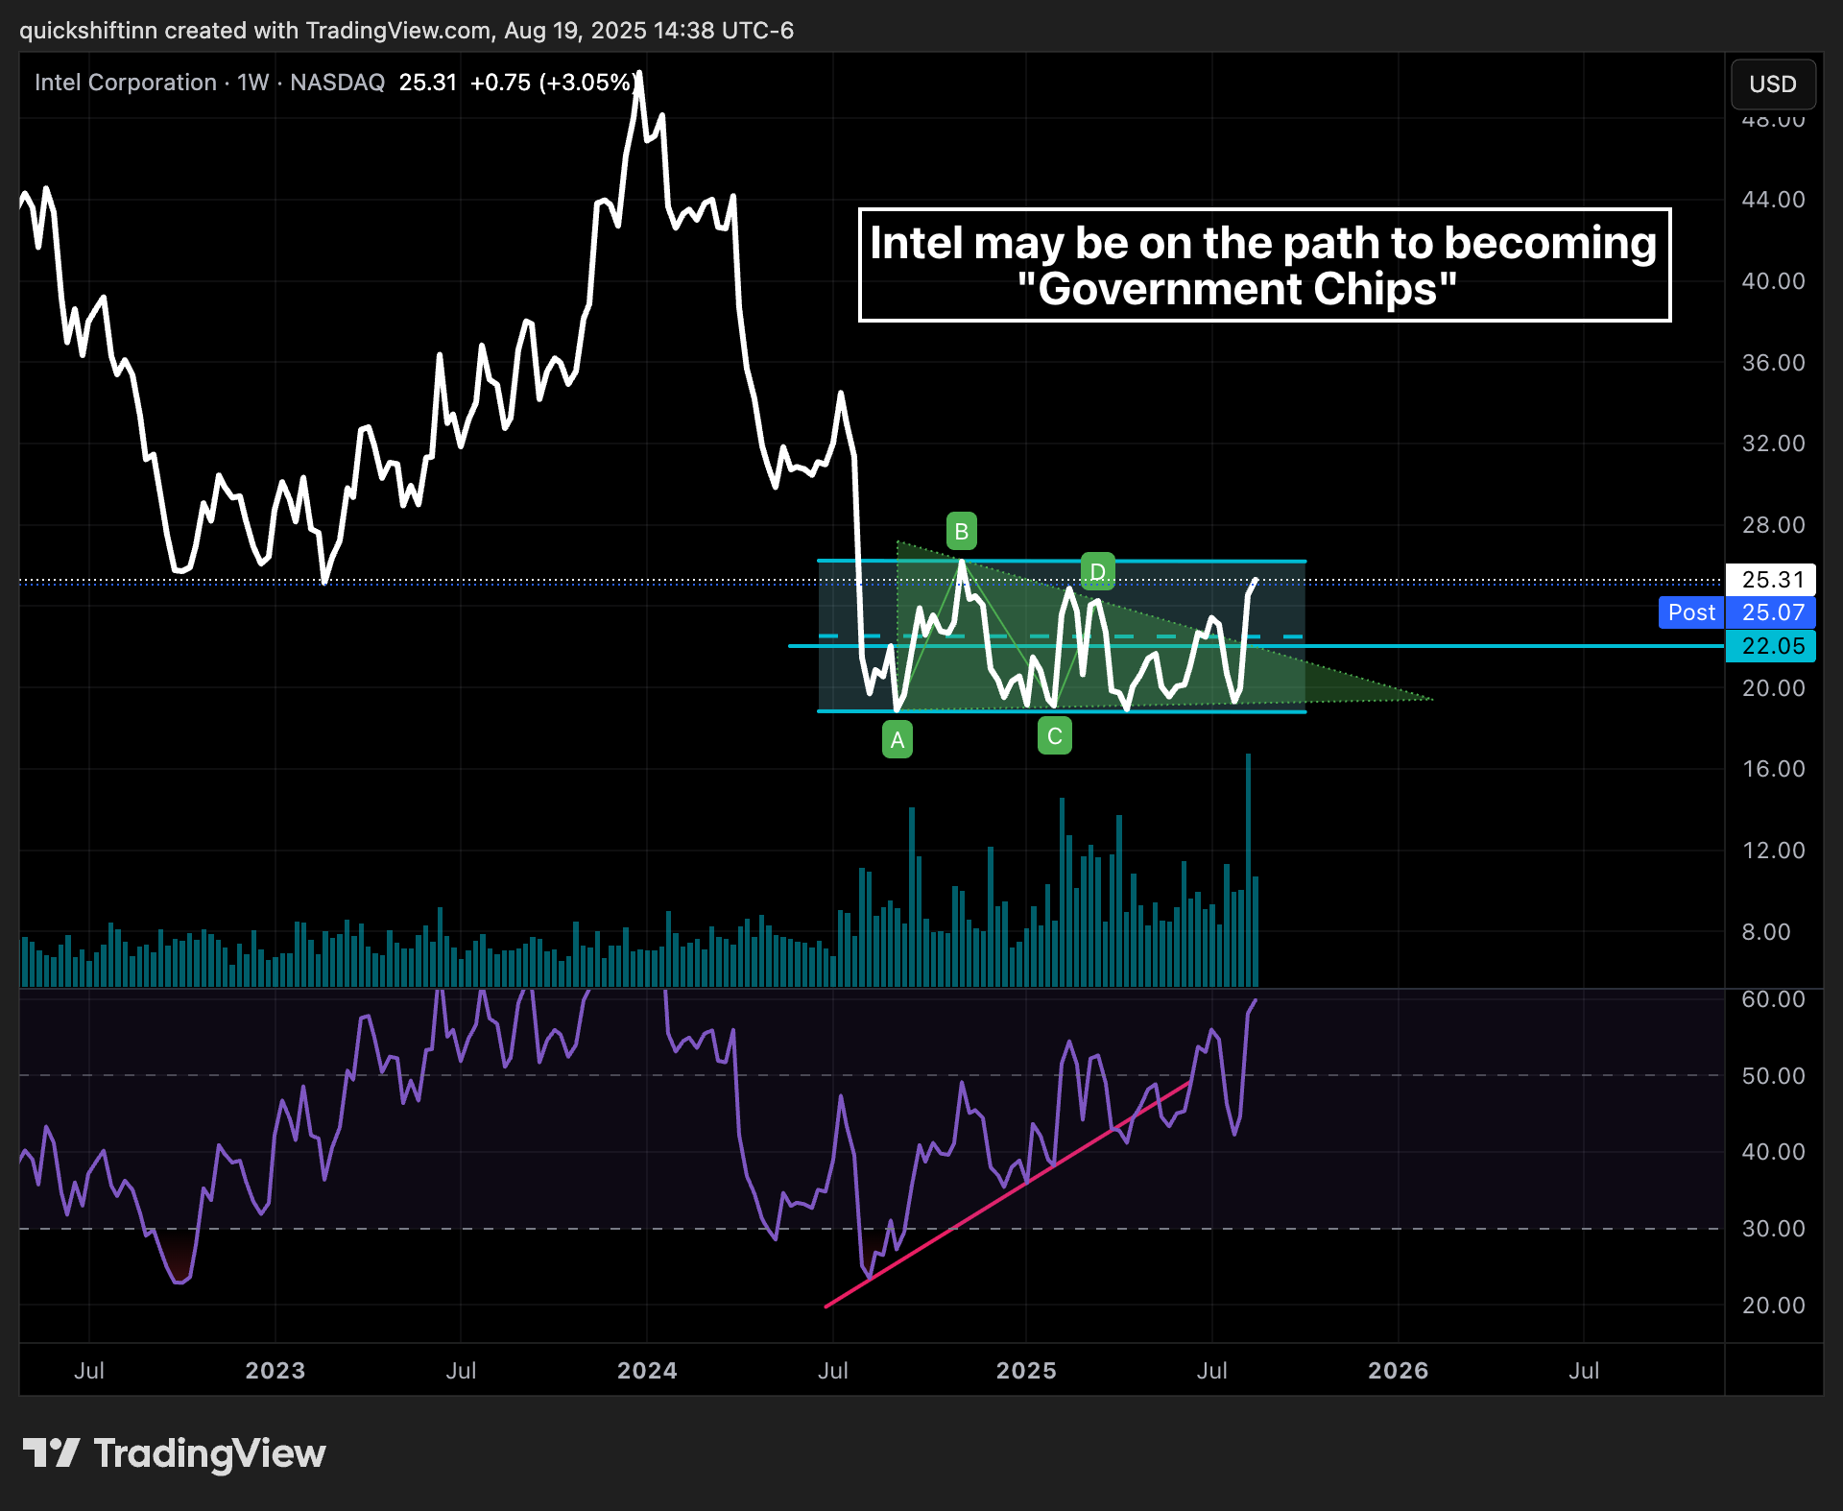Click the 32.00 price axis label
The width and height of the screenshot is (1843, 1511).
[x=1773, y=444]
